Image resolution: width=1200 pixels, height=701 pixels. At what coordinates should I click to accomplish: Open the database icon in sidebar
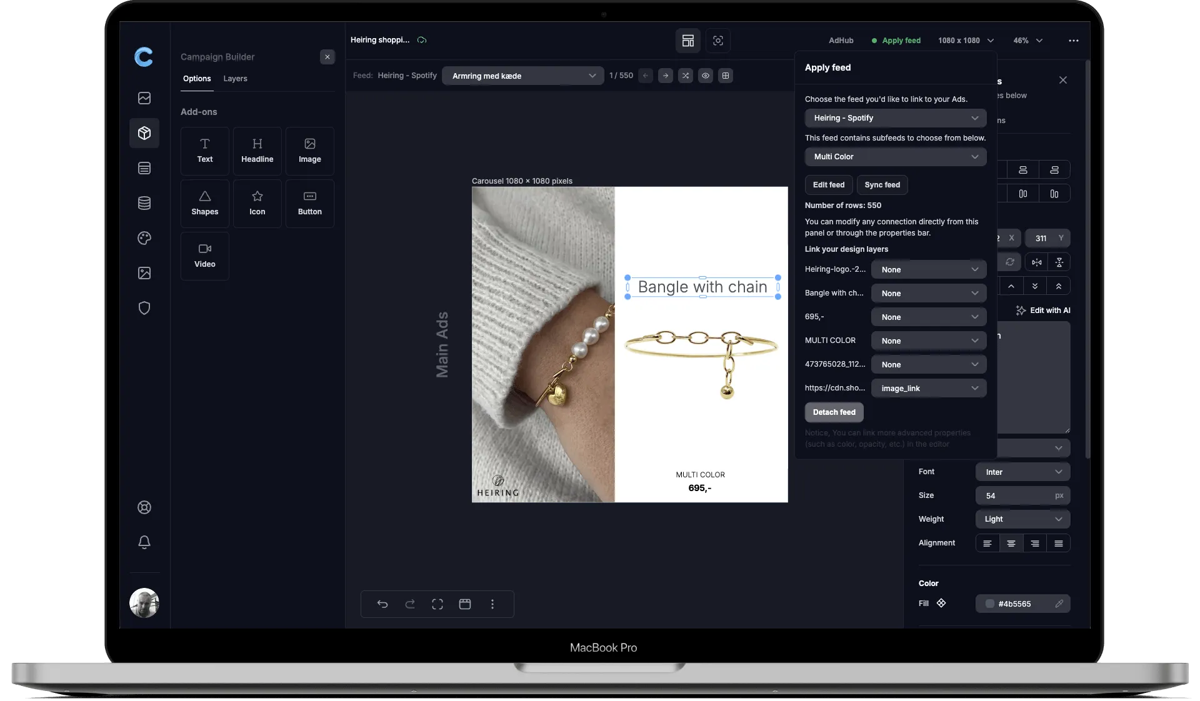[144, 203]
